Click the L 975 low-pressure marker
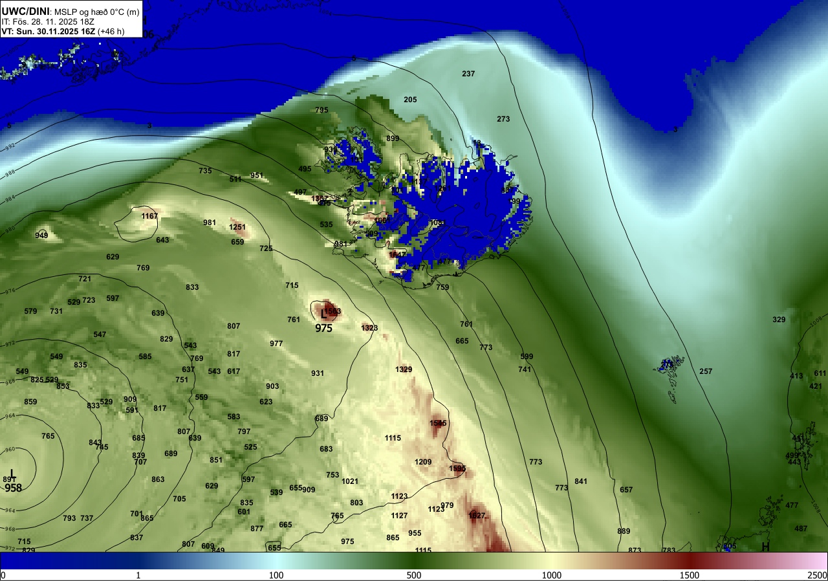Image resolution: width=828 pixels, height=581 pixels. (x=323, y=322)
